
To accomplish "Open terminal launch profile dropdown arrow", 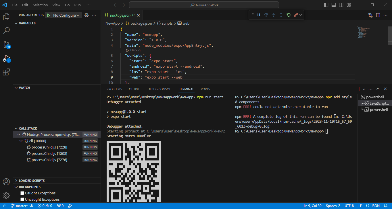I will pyautogui.click(x=364, y=89).
